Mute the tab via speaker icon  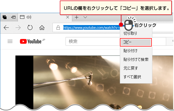point(29,17)
